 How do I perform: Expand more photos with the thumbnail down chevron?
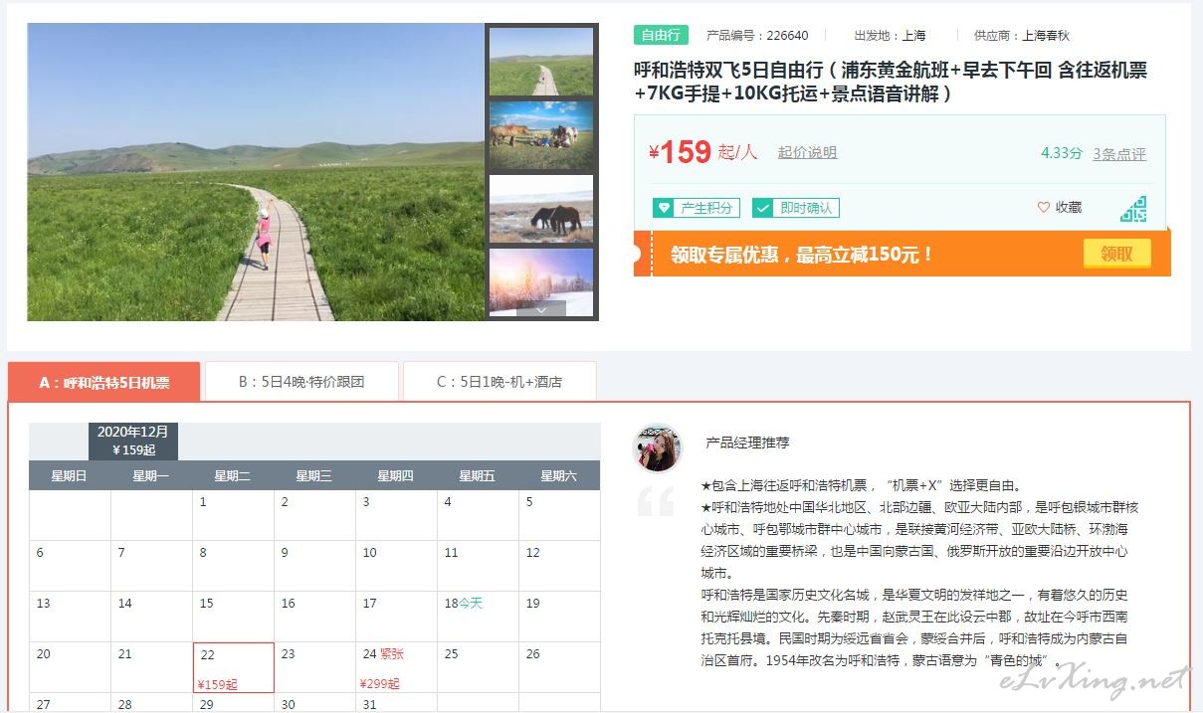(x=541, y=310)
